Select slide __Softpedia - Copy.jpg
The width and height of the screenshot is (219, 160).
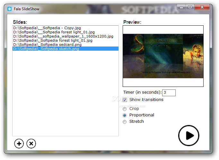66,28
